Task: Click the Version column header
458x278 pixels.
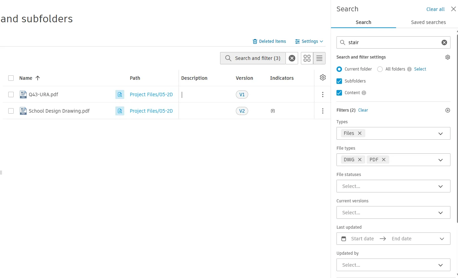Action: [x=244, y=78]
